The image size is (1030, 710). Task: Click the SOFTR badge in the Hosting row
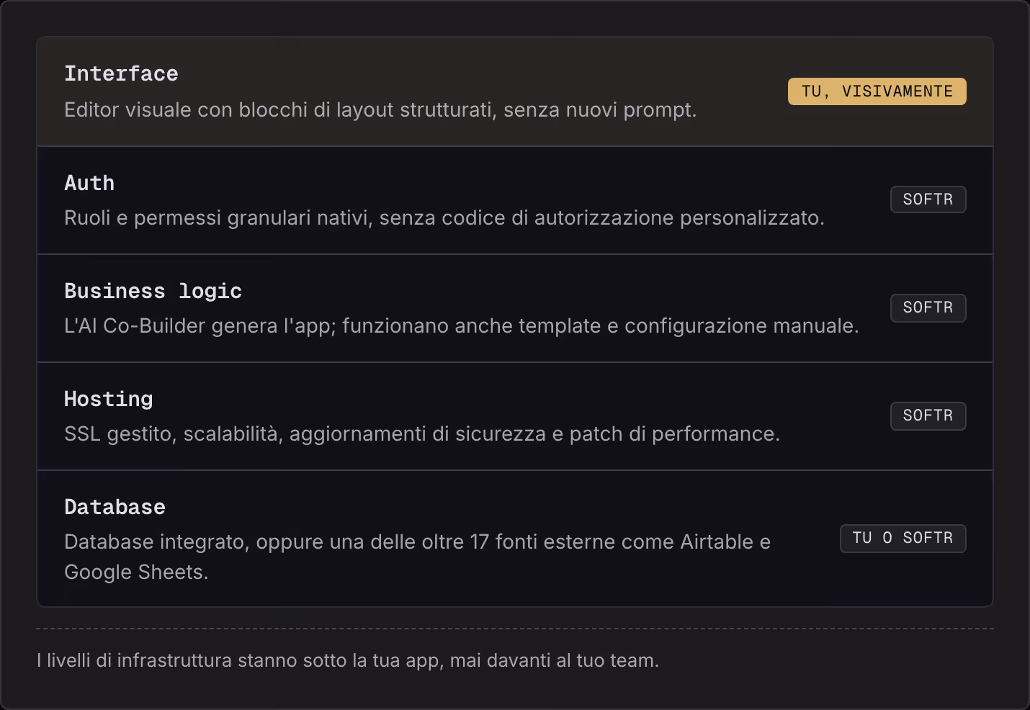928,415
